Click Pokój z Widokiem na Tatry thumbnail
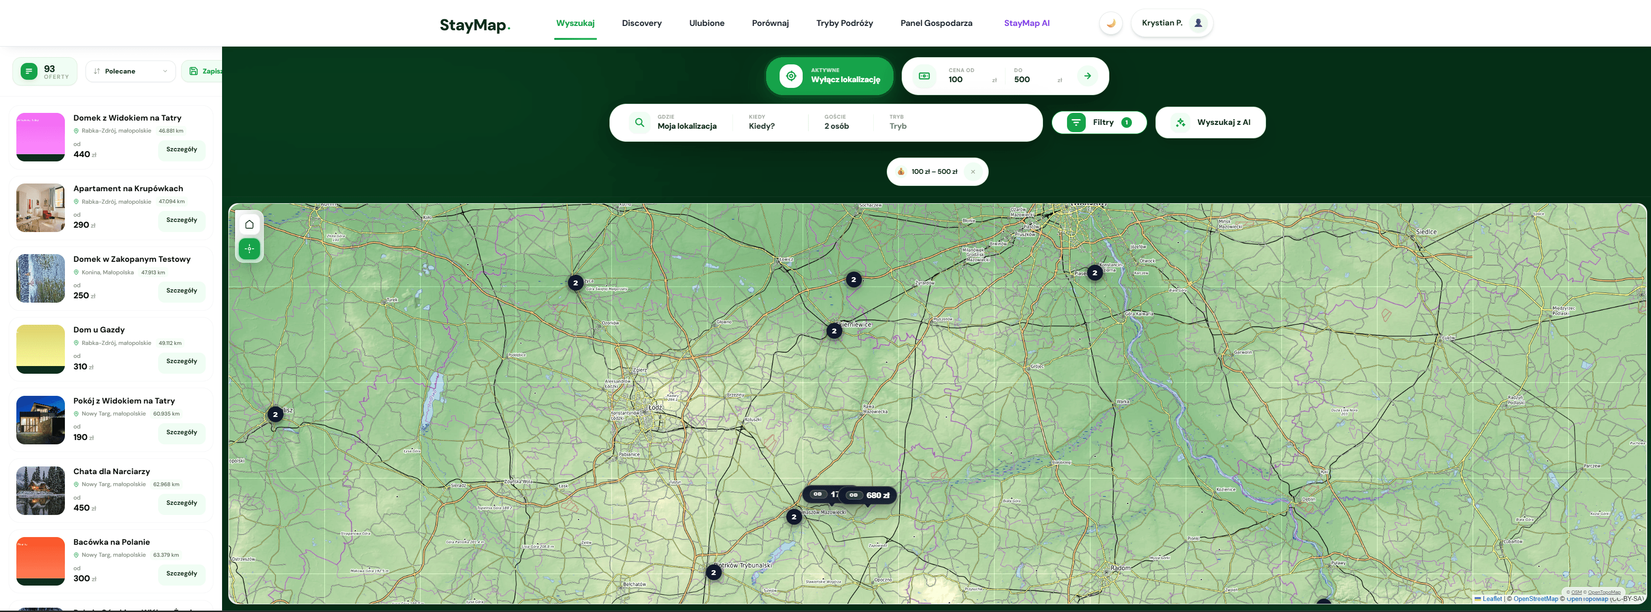1651x612 pixels. (40, 420)
